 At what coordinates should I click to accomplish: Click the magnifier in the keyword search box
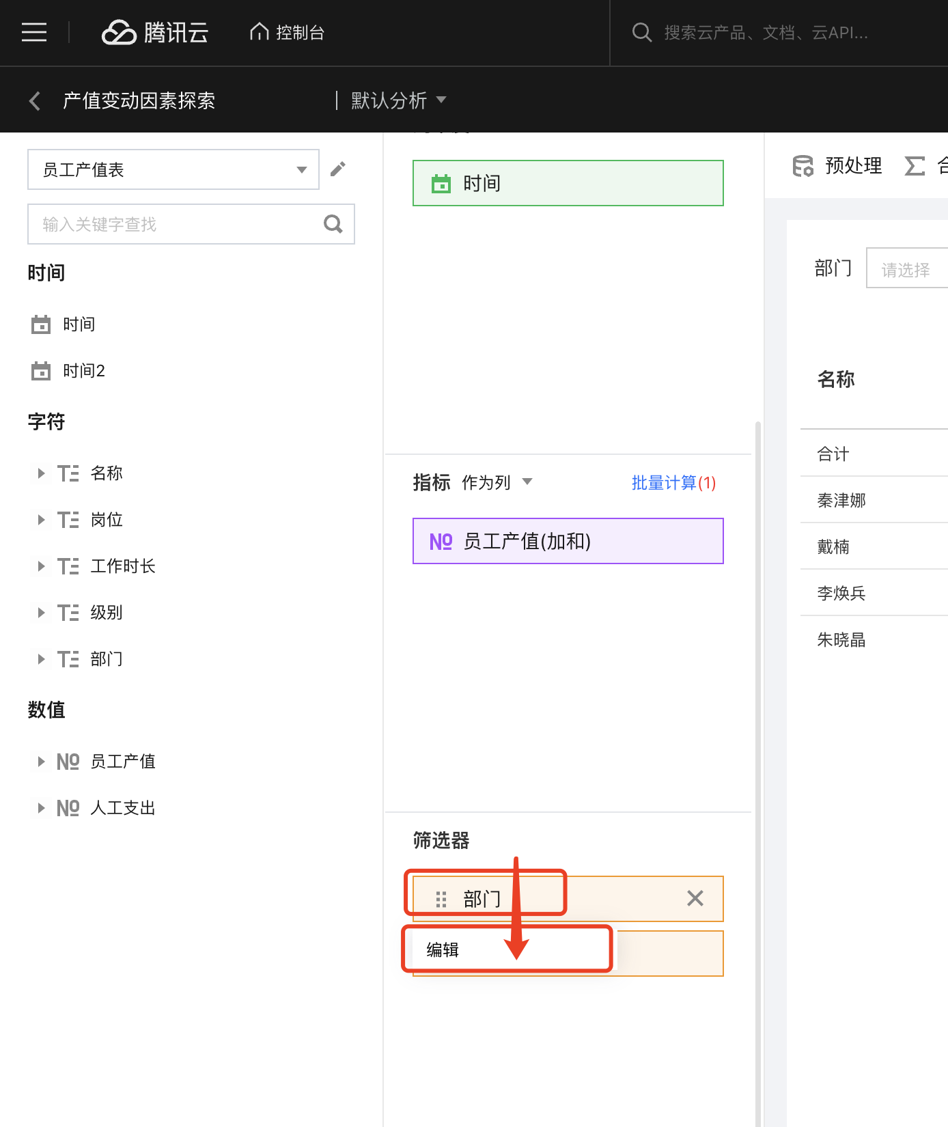(x=333, y=224)
